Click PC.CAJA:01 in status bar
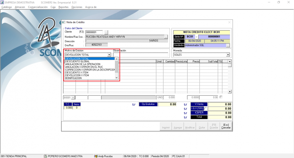294x158 pixels. [178, 156]
